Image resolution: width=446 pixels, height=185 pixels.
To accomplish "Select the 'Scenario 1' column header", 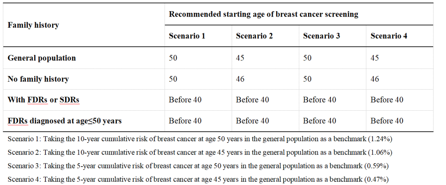I will (x=187, y=36).
